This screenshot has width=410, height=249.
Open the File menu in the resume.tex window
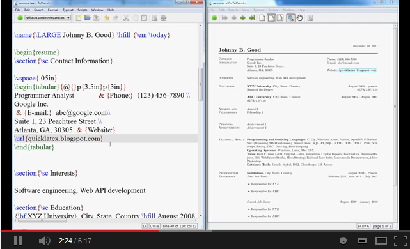[17, 10]
